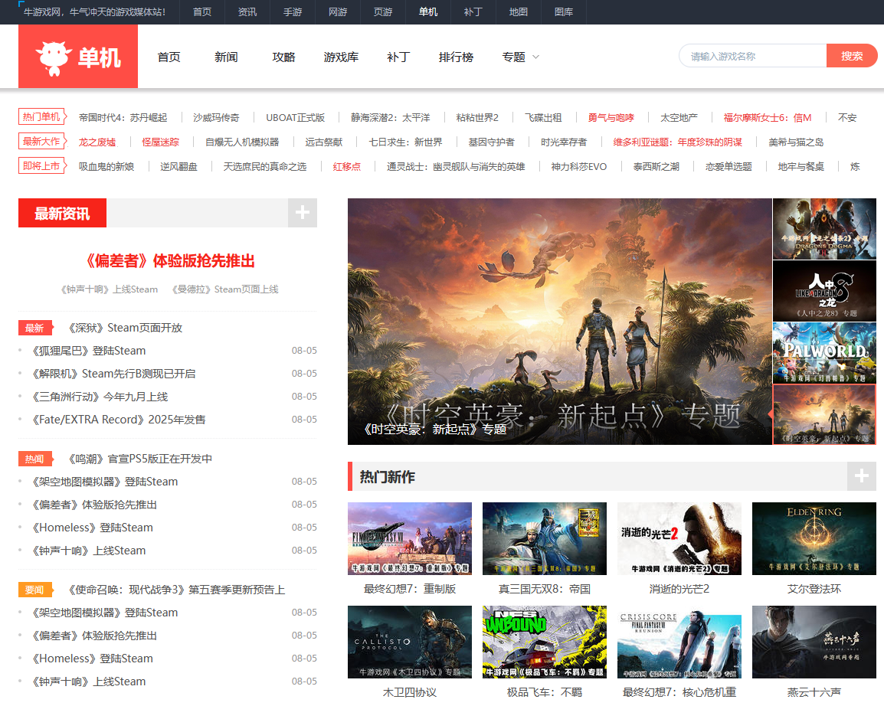Open 《狐狸尾巴》登陆Steam news link
This screenshot has width=884, height=706.
89,351
